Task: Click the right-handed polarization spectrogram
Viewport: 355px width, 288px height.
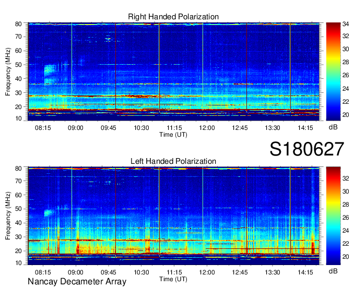Action: (x=173, y=71)
